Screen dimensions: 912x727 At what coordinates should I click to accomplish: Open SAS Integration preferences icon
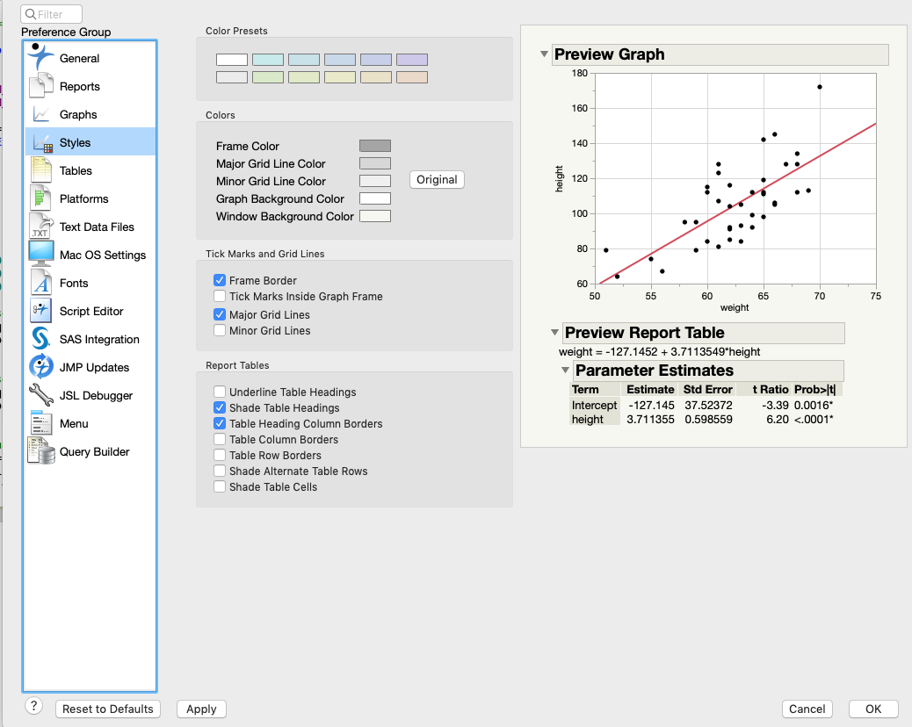pyautogui.click(x=41, y=338)
